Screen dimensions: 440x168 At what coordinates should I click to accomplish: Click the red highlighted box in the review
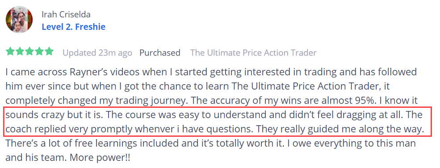coord(215,122)
